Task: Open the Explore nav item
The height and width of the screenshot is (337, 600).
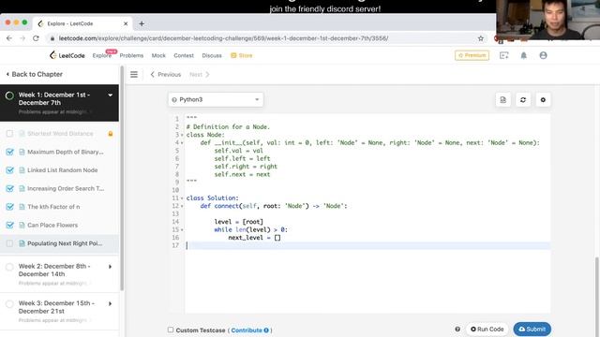Action: point(102,56)
